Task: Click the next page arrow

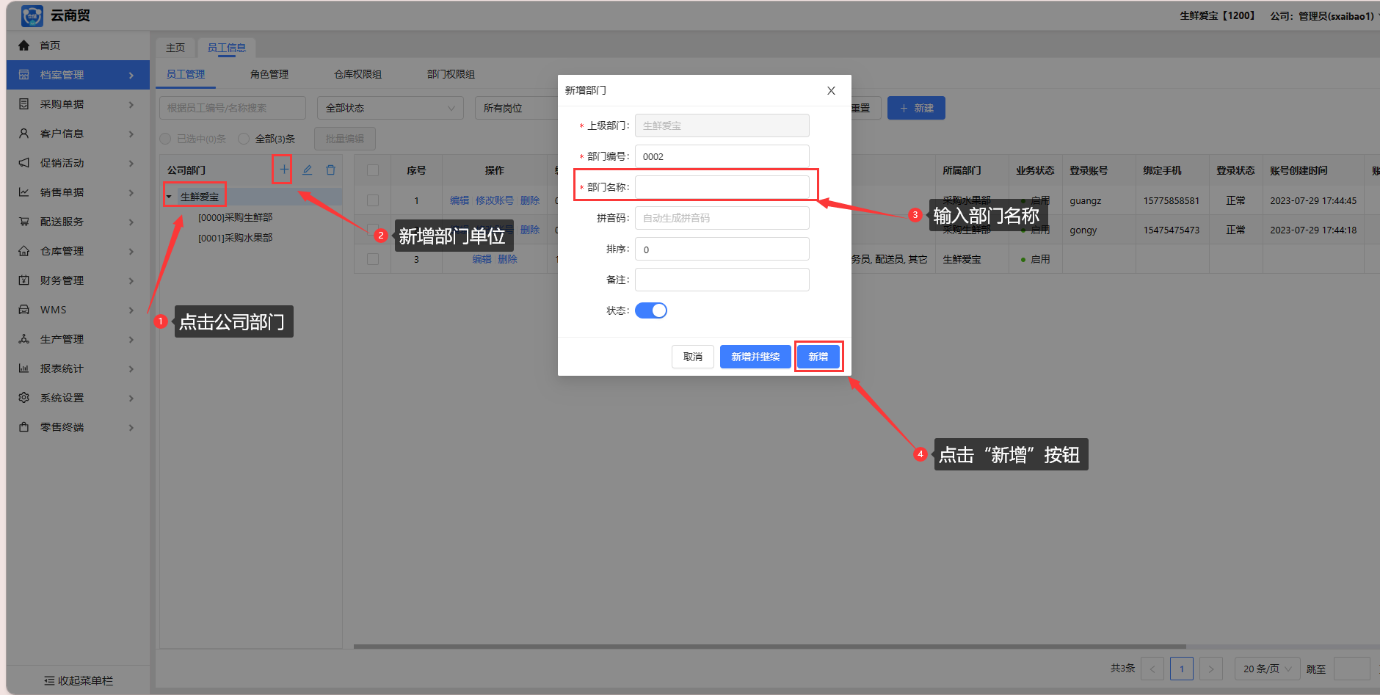Action: coord(1211,669)
